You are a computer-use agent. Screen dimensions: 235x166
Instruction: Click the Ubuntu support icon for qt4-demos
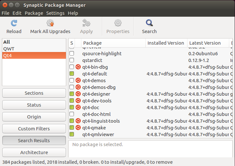[x=78, y=80]
